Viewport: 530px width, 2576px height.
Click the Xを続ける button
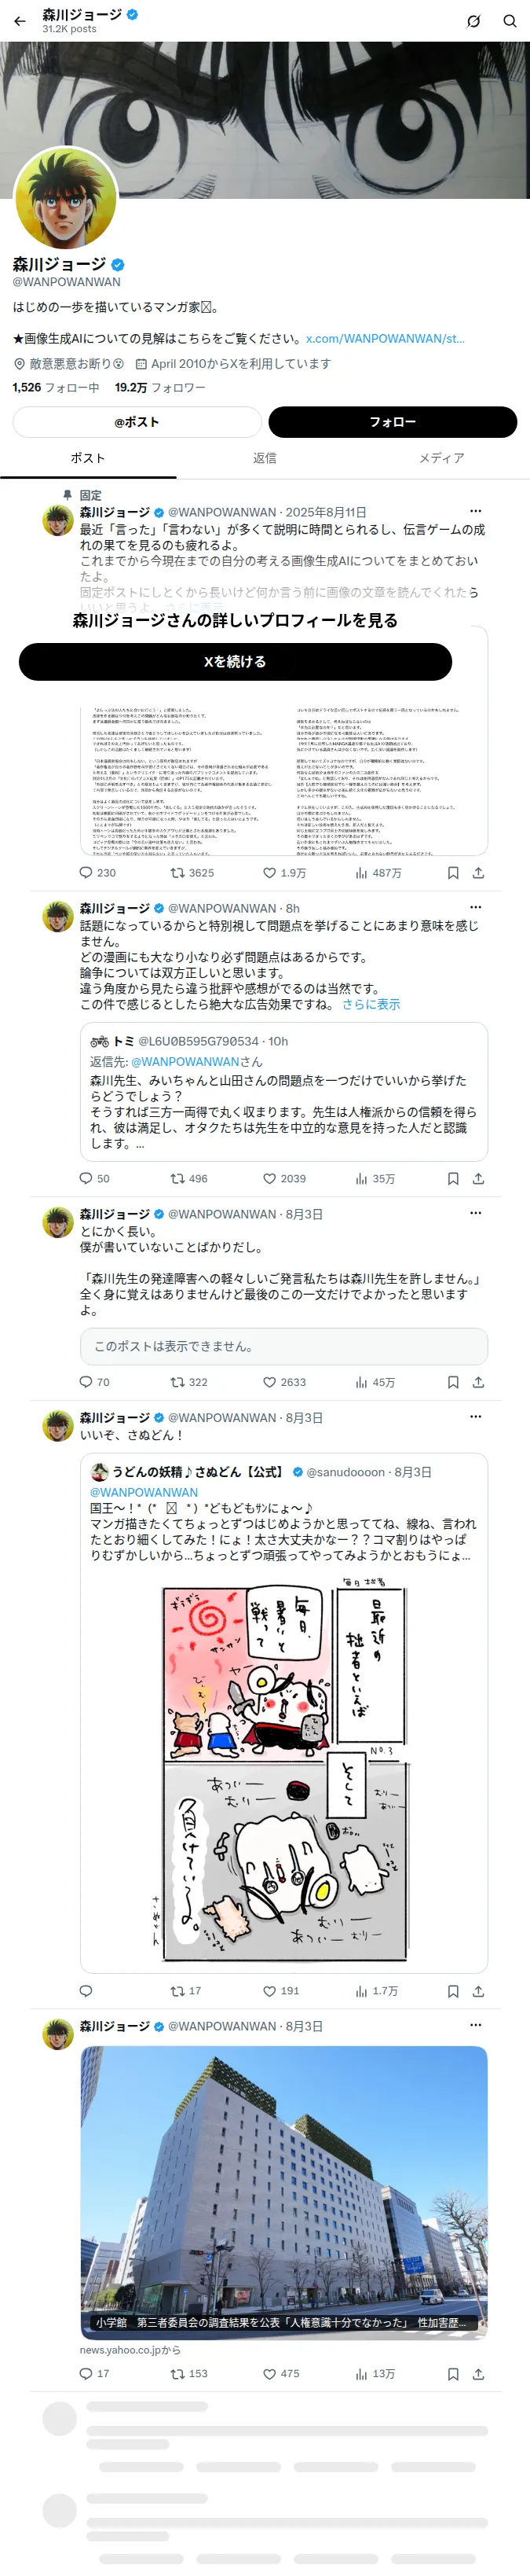point(236,661)
